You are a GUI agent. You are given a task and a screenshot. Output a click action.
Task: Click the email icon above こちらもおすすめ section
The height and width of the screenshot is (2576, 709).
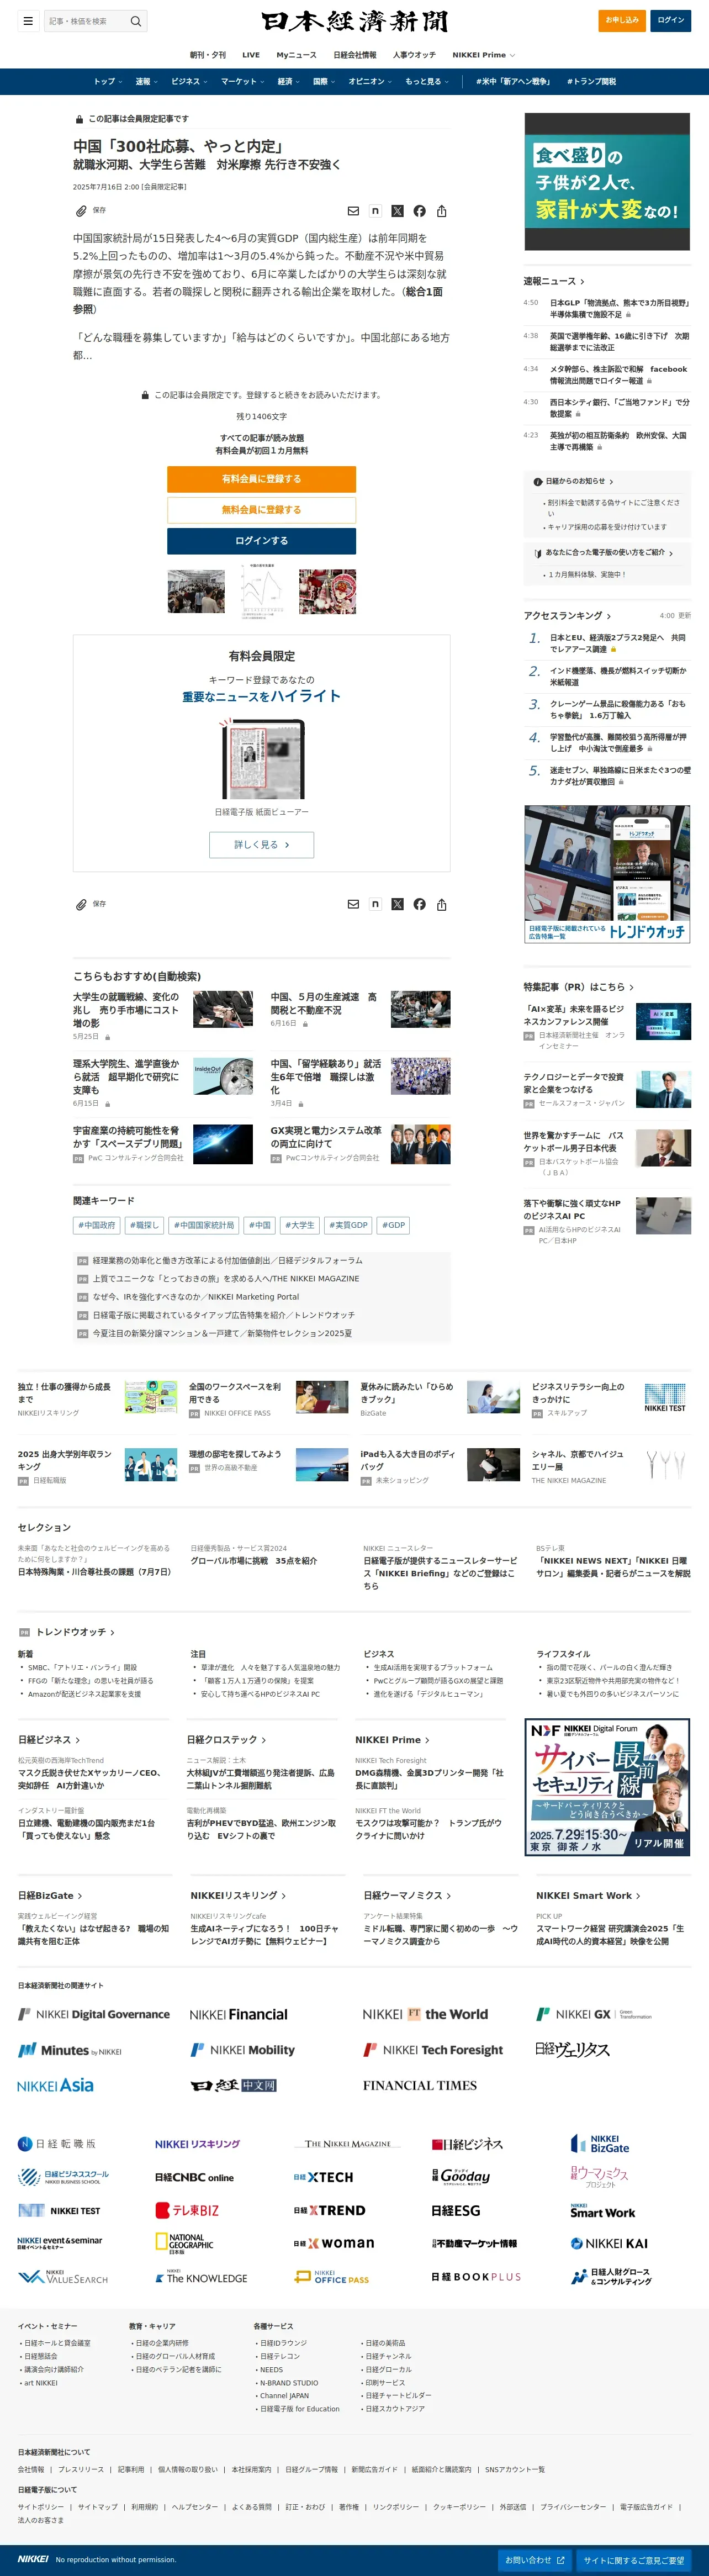[x=353, y=904]
